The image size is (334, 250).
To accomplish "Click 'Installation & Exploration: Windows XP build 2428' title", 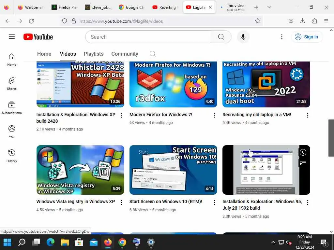I will (x=76, y=118).
